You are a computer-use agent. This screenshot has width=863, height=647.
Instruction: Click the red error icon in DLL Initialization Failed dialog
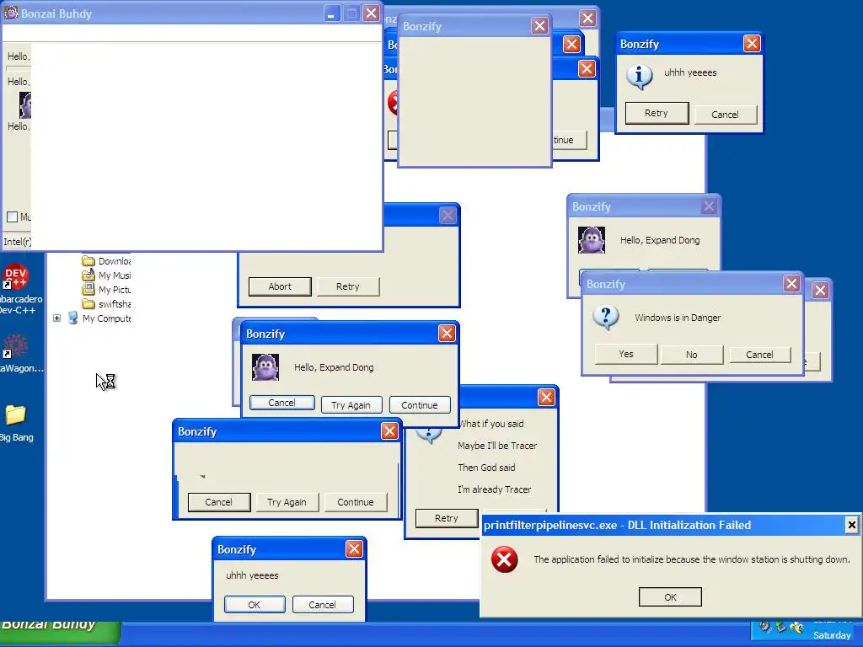pyautogui.click(x=504, y=559)
